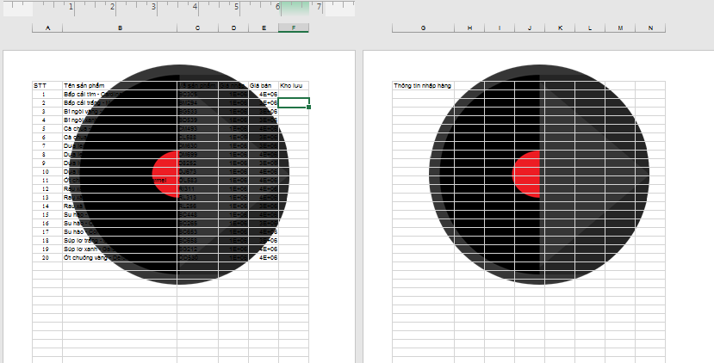Click STT cell with number 5

point(47,129)
